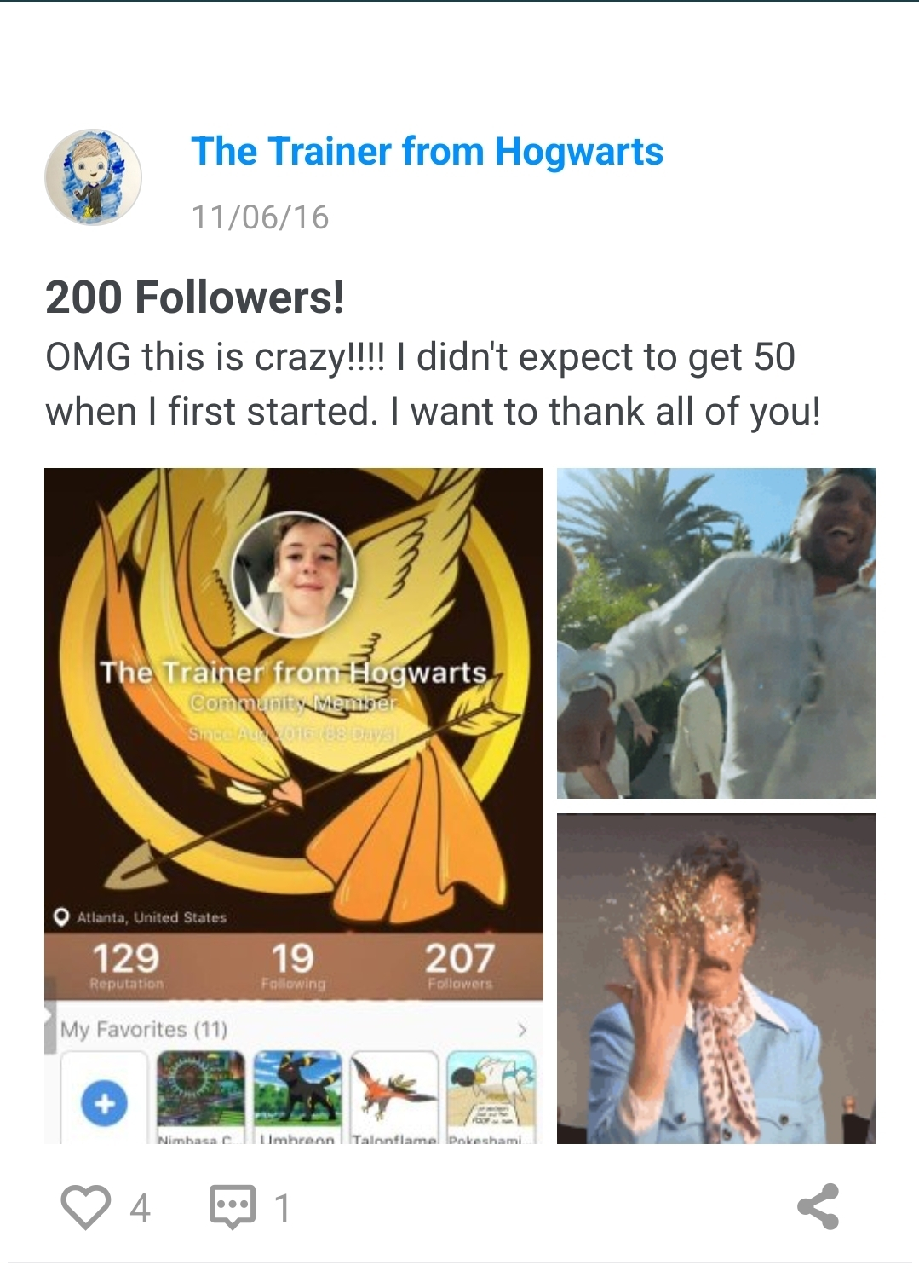Open the 200 Followers! post title

pos(195,298)
